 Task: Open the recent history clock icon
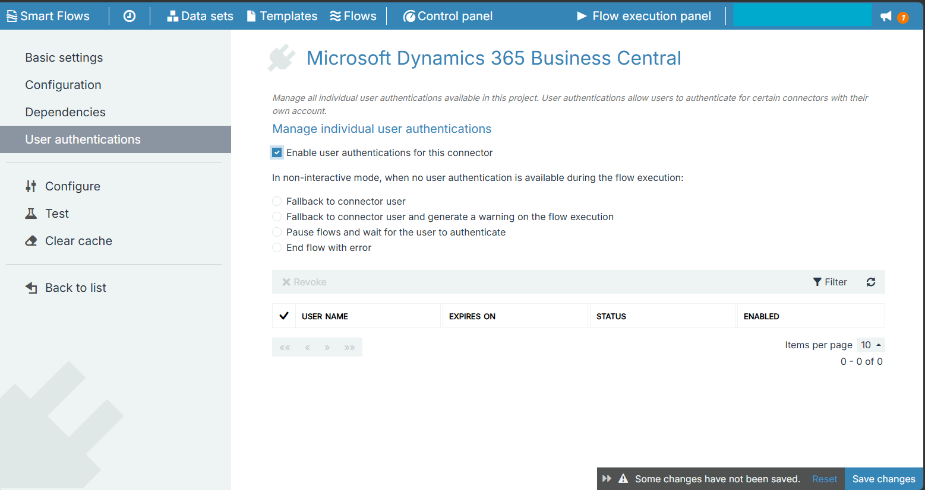tap(130, 16)
